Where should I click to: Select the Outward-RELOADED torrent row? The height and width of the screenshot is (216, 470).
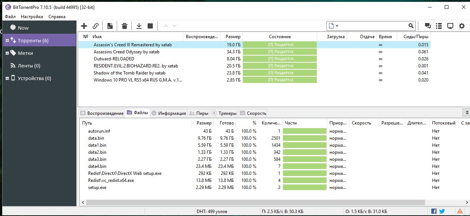(114, 59)
